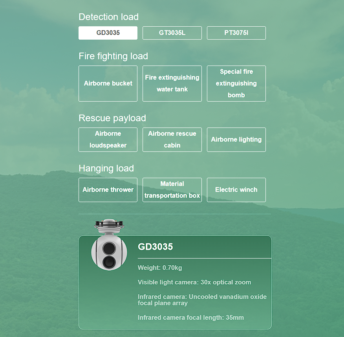This screenshot has height=337, width=344.
Task: Select the Electric winch hanging load
Action: [236, 190]
